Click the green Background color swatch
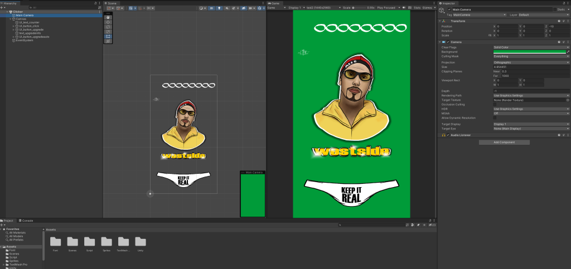 point(529,52)
